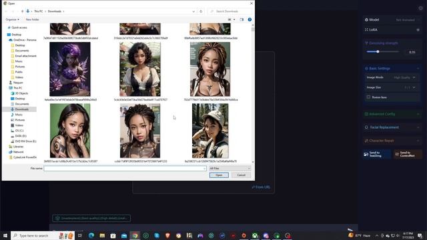
Task: Open Task View on the taskbar
Action: [x=80, y=235]
